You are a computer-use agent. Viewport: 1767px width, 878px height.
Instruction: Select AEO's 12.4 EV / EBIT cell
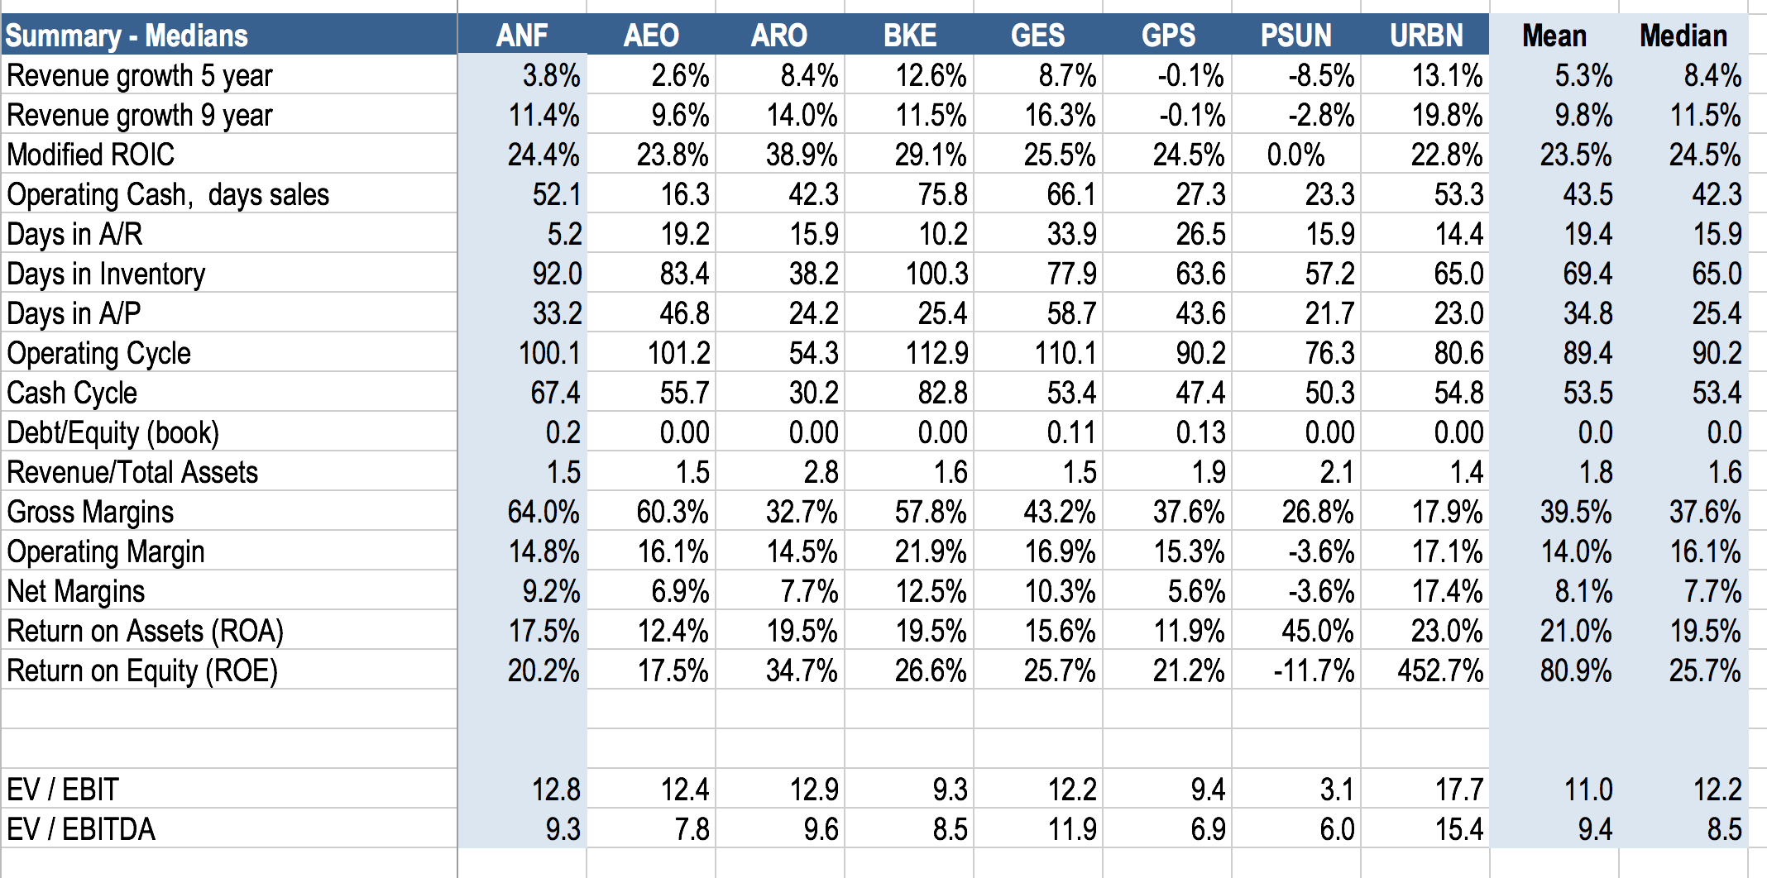coord(684,790)
